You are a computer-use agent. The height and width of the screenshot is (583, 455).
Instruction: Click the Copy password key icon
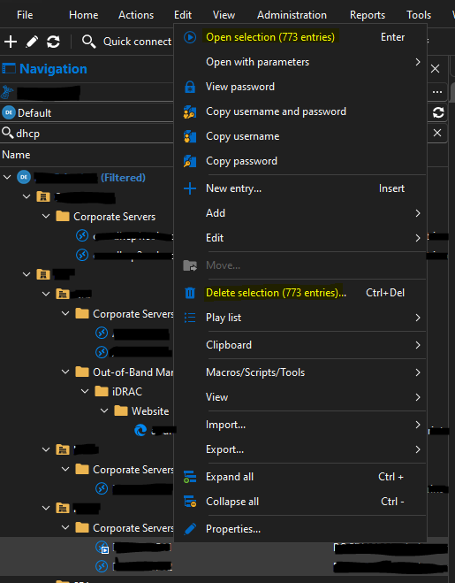tap(190, 161)
